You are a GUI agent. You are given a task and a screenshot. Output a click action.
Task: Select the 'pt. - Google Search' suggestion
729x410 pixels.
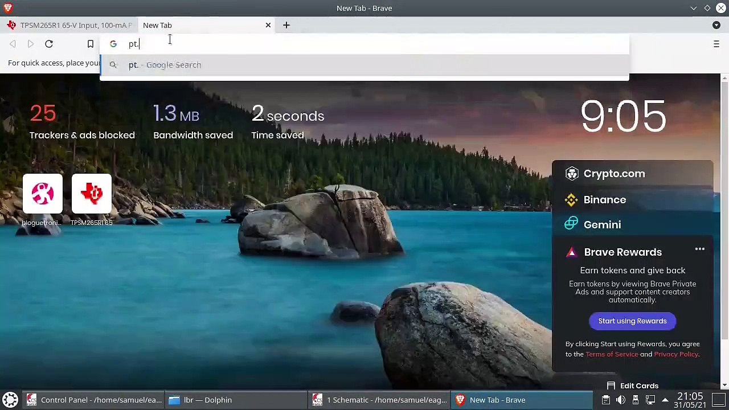(x=364, y=65)
